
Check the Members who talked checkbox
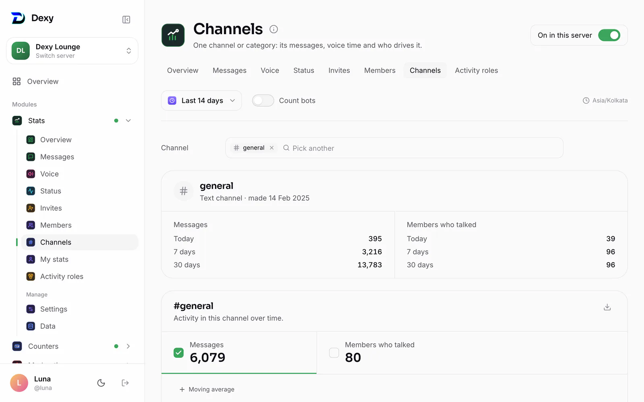click(334, 353)
